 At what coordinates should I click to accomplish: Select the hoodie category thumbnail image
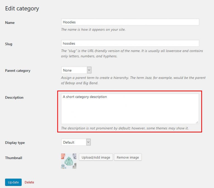tap(69, 161)
